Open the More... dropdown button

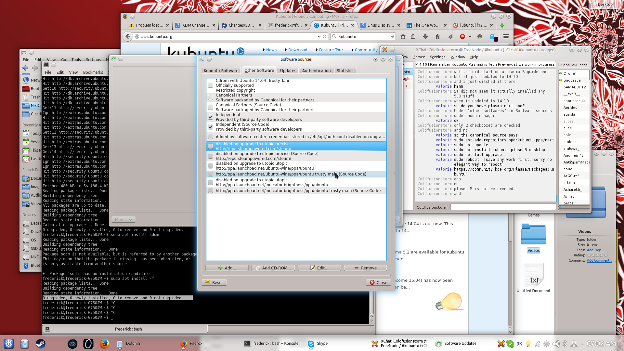pyautogui.click(x=123, y=220)
